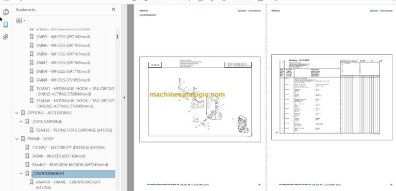Open bookmark 3AB50 - WHEELS (697167mod)
The height and width of the screenshot is (191, 396).
(62, 54)
